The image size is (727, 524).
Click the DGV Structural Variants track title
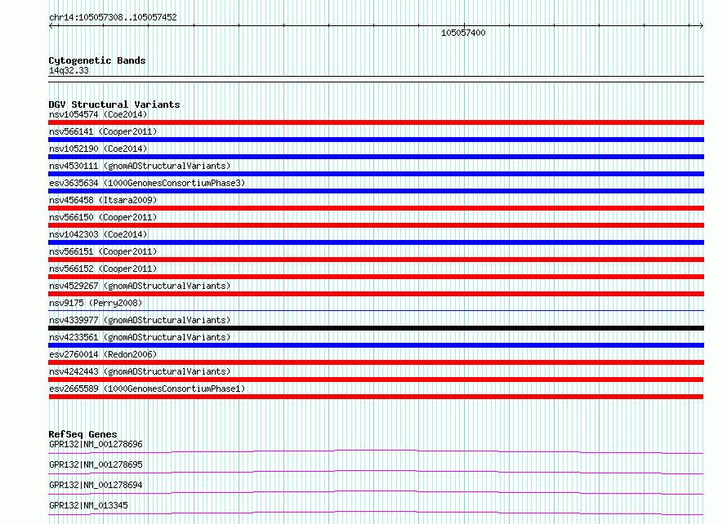(114, 104)
